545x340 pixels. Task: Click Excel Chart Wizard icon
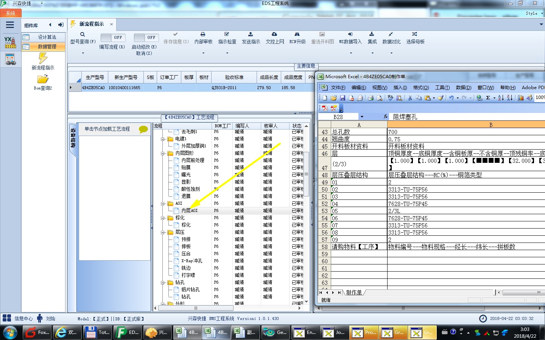tap(521, 98)
